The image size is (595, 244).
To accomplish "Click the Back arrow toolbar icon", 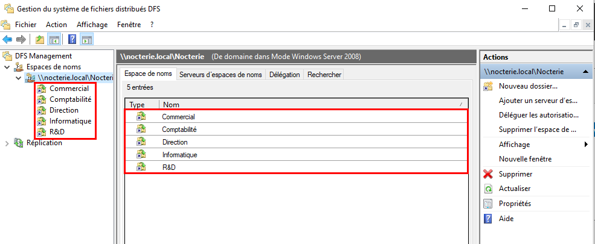I will (7, 40).
